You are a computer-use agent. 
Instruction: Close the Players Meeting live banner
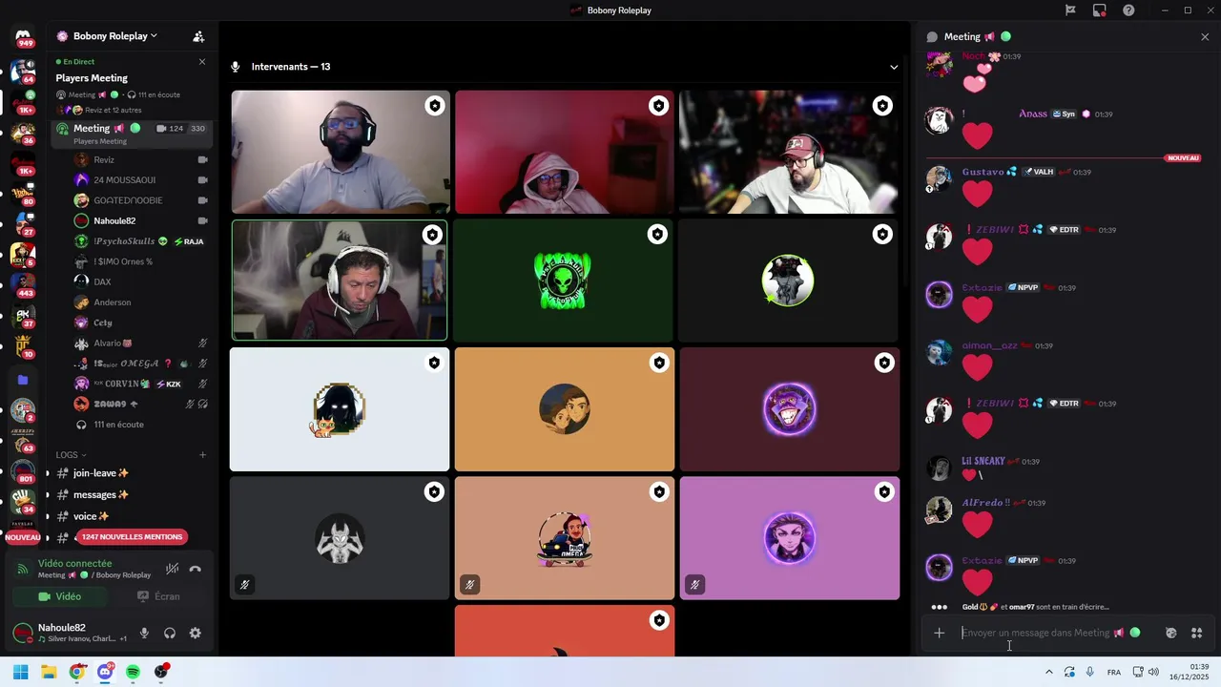coord(201,61)
